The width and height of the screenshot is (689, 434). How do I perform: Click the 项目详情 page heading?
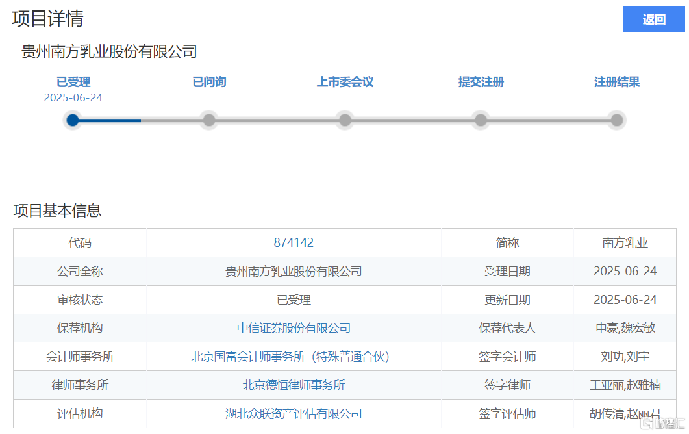[47, 19]
